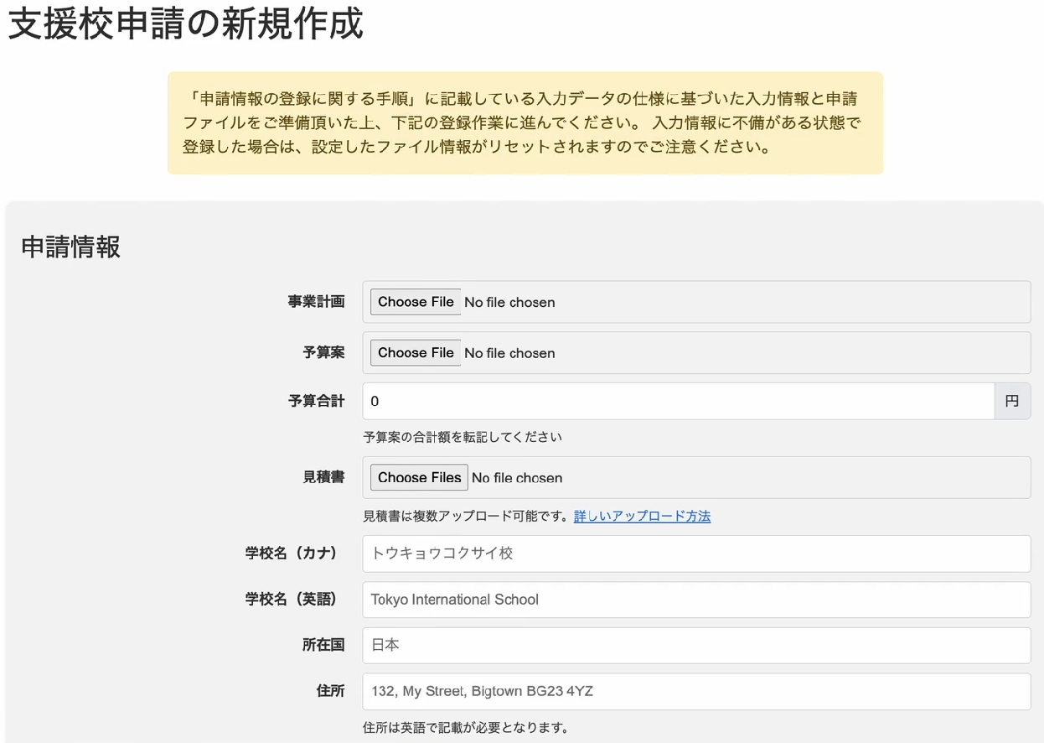
Task: Click the 支援校申請の新規作成 page title
Action: pos(184,25)
